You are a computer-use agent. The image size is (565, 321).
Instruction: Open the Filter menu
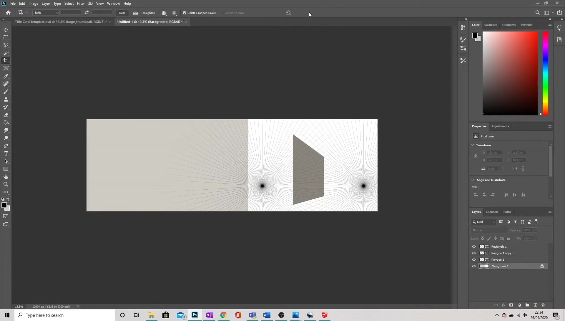81,4
